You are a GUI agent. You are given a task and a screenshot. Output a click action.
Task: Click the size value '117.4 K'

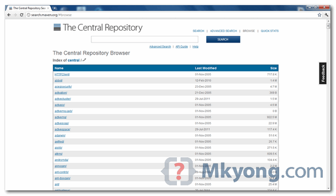(x=272, y=129)
